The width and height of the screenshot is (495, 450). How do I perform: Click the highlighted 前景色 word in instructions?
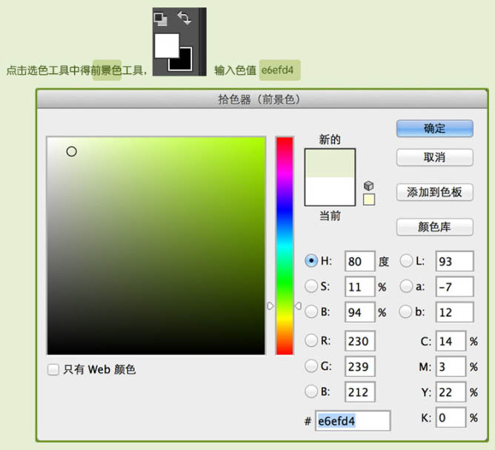(107, 70)
